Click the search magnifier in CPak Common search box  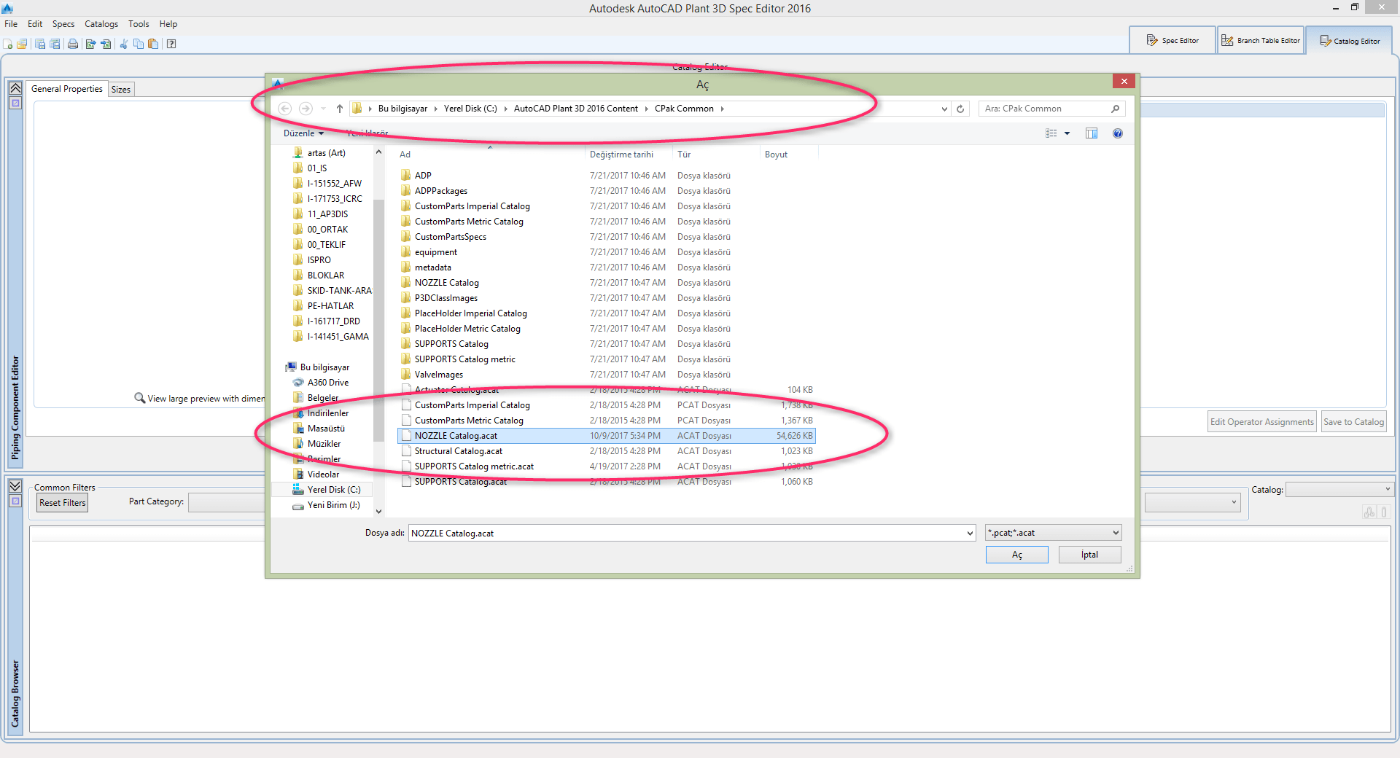coord(1115,109)
